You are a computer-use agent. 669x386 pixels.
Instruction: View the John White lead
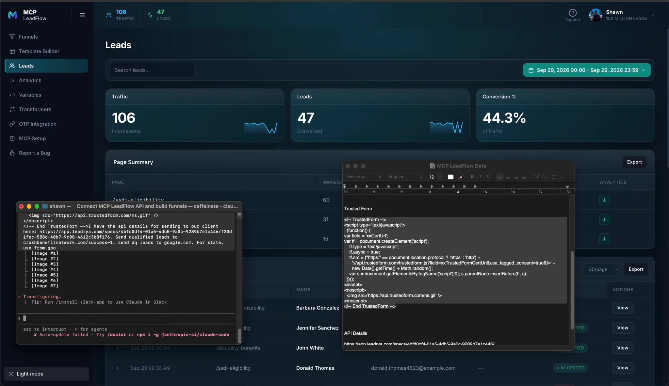point(623,348)
